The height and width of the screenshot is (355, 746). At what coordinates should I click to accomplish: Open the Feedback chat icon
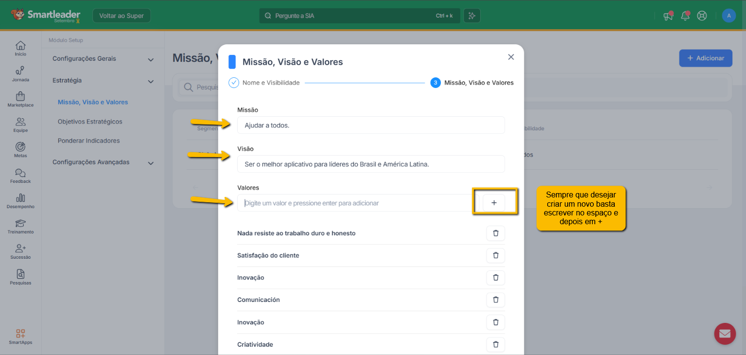[x=20, y=175]
